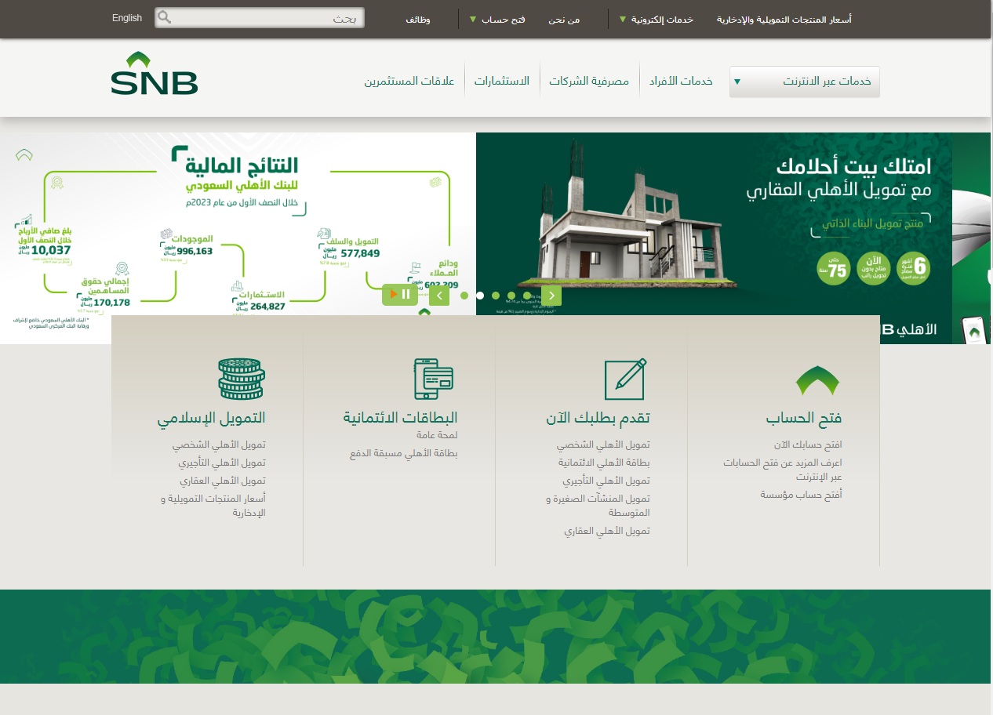
Task: Click تمويل الأهلي الشخصي under تقدم بطلبك الآن
Action: (x=604, y=445)
